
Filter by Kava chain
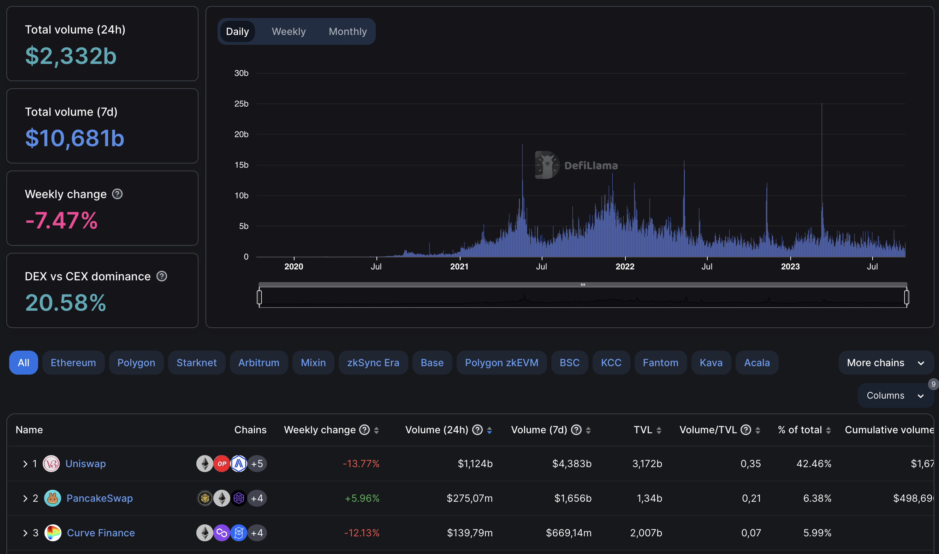point(711,363)
